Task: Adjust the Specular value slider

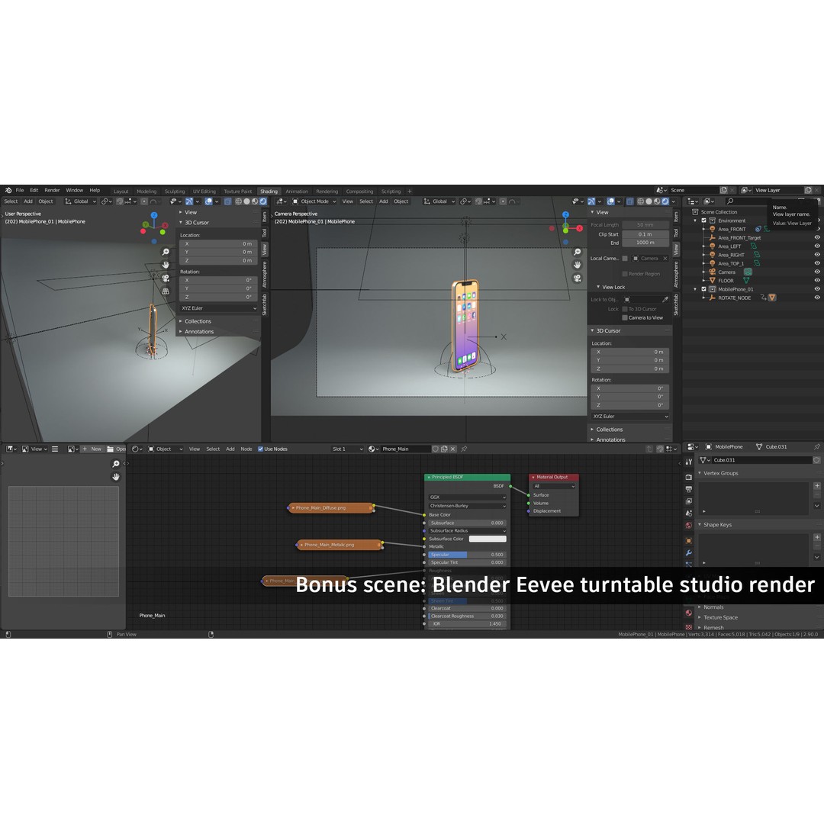Action: [x=467, y=555]
